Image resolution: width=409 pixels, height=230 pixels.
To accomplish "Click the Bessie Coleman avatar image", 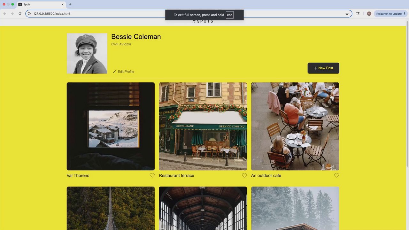I will [87, 53].
